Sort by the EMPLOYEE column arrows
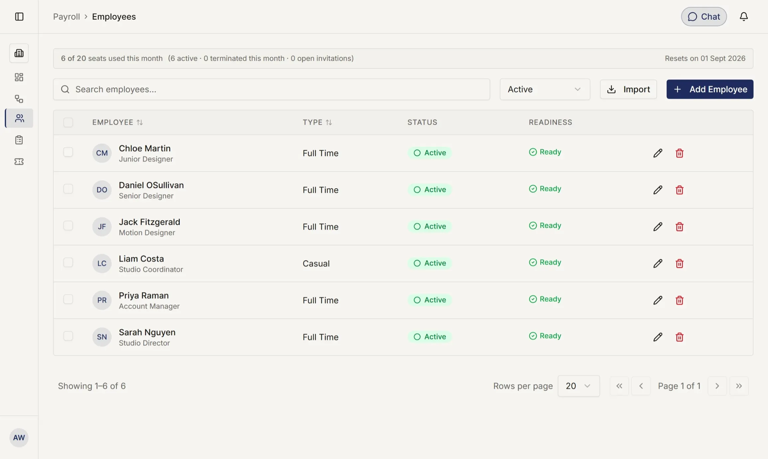 tap(140, 123)
